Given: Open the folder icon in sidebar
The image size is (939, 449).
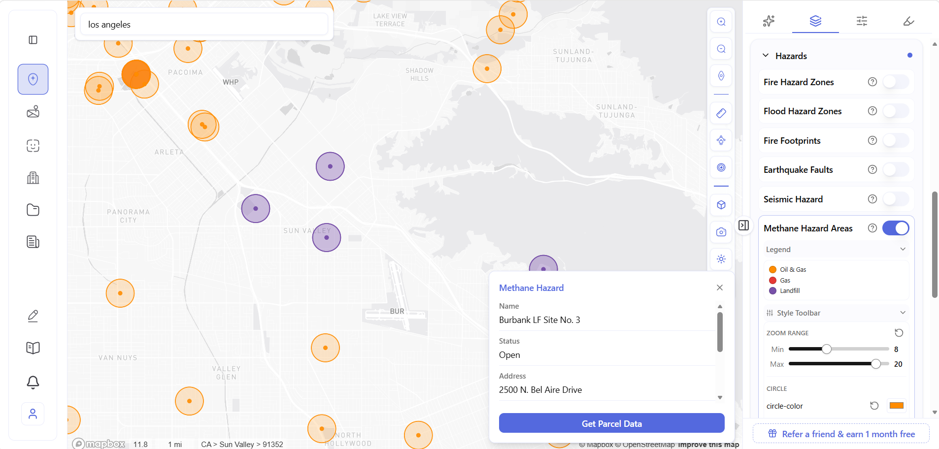Looking at the screenshot, I should pyautogui.click(x=33, y=210).
